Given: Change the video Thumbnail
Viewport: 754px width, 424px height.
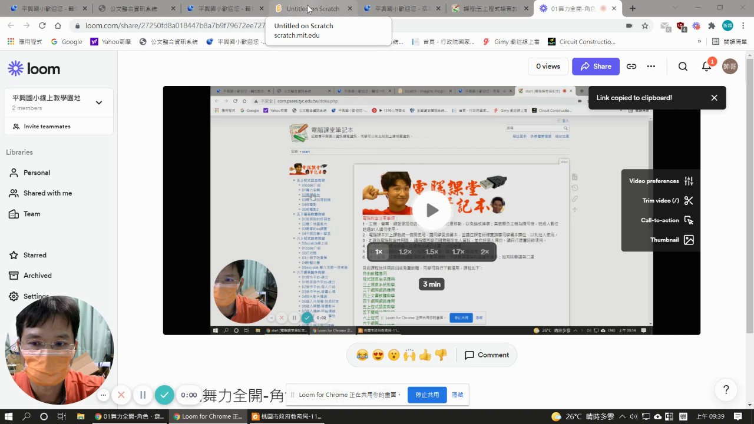Looking at the screenshot, I should click(x=672, y=240).
